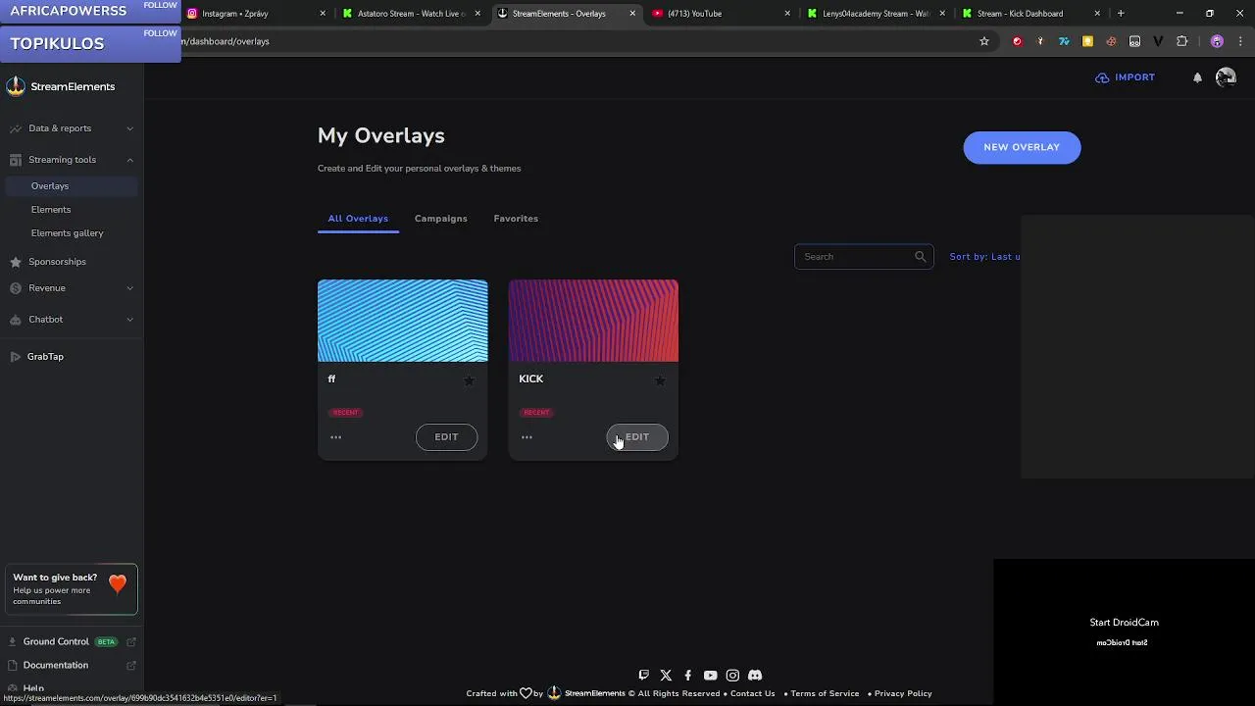Open the Ground Control beta link
Screen dimensions: 1255x706
click(71, 641)
